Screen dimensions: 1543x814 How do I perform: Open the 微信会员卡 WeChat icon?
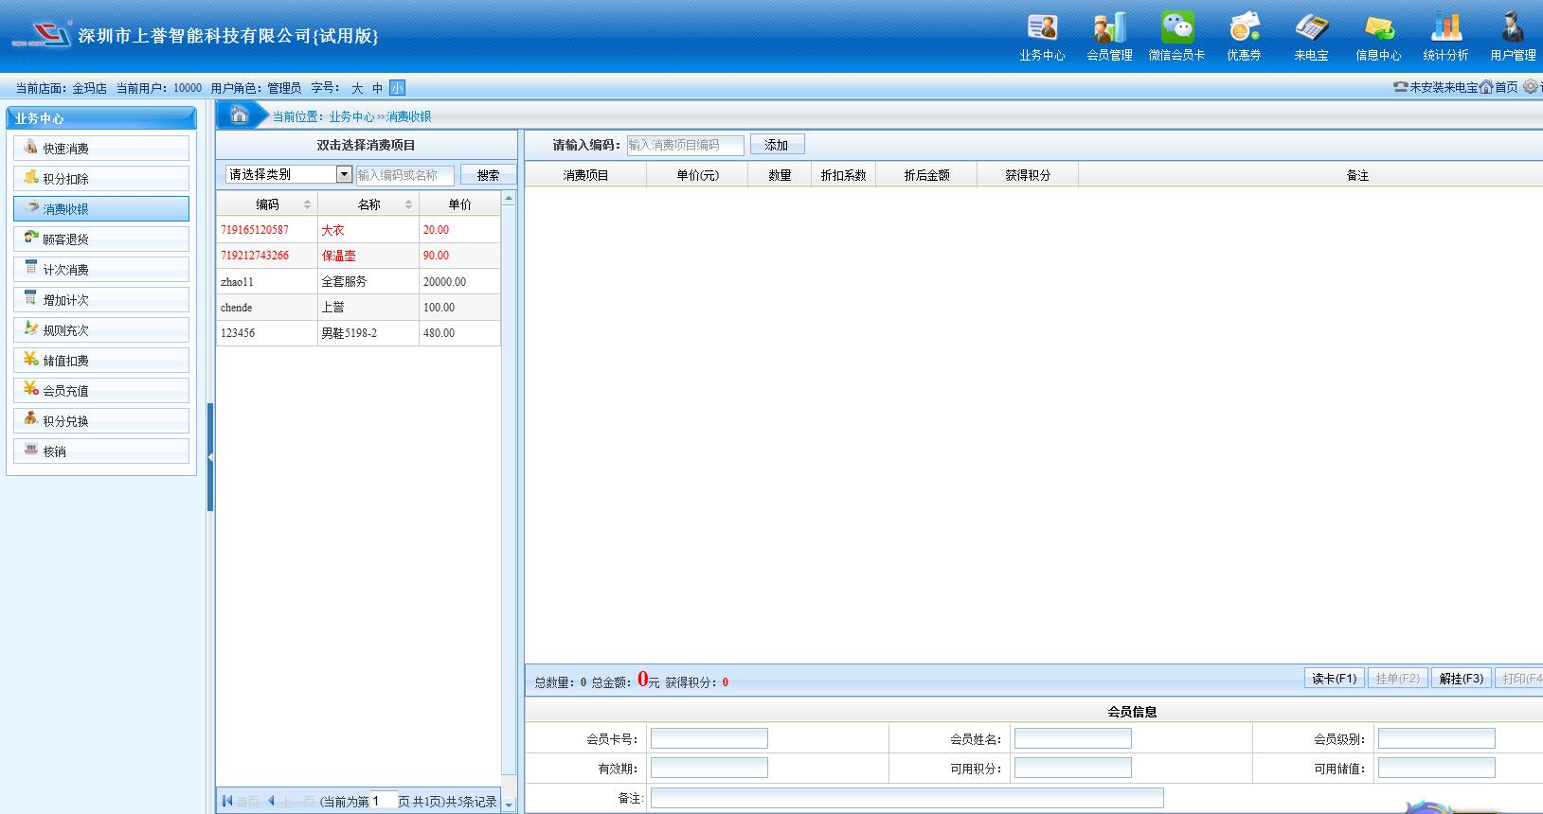tap(1176, 27)
